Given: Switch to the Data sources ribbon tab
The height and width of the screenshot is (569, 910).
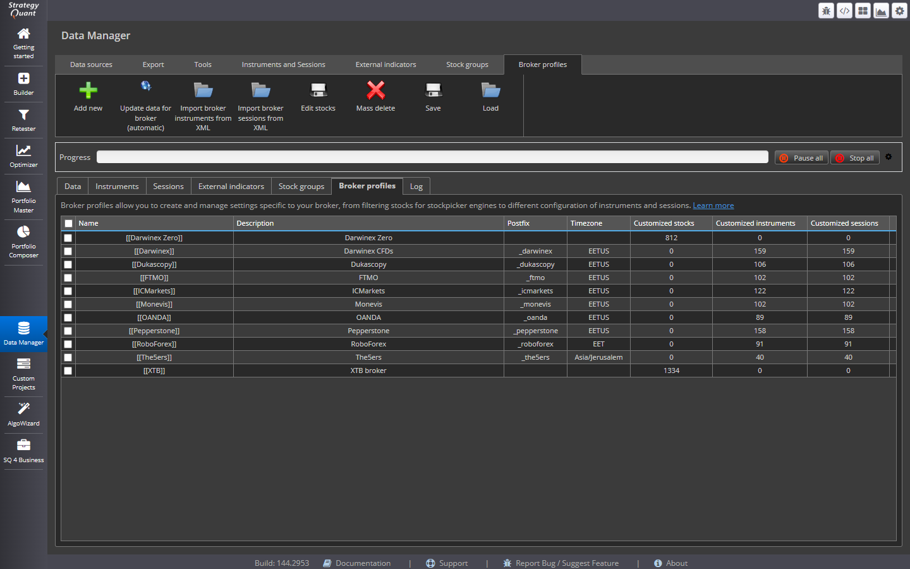Looking at the screenshot, I should [x=91, y=64].
